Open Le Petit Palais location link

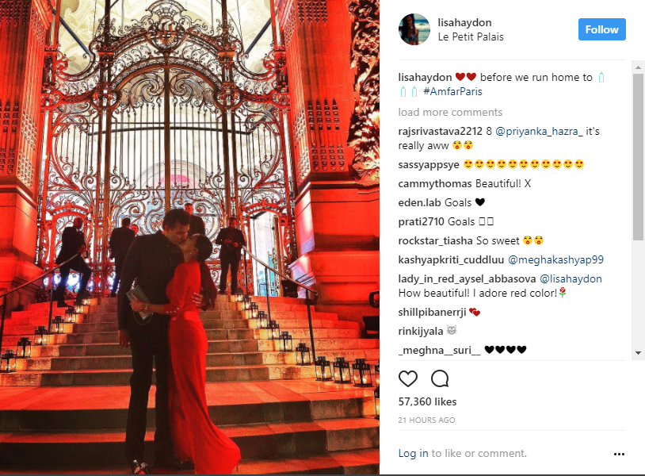click(471, 36)
